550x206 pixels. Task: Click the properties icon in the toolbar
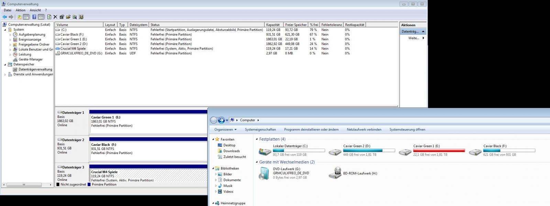[62, 17]
